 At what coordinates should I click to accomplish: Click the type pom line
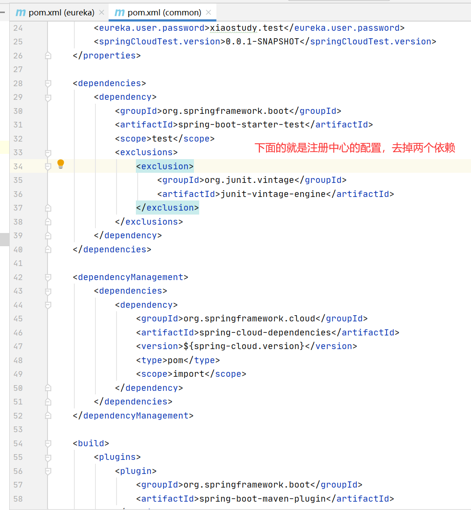click(178, 361)
